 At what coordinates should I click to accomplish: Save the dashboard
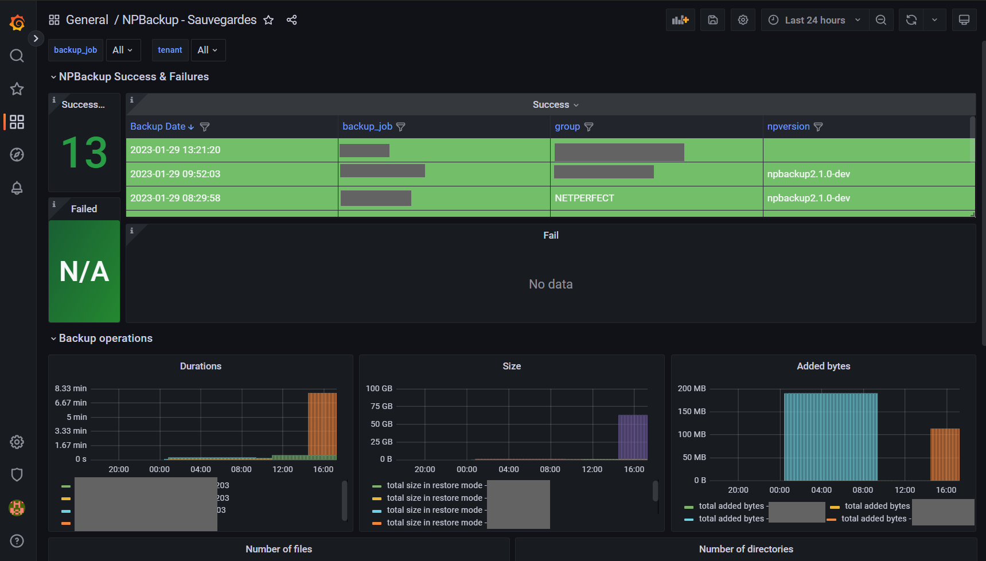[713, 20]
